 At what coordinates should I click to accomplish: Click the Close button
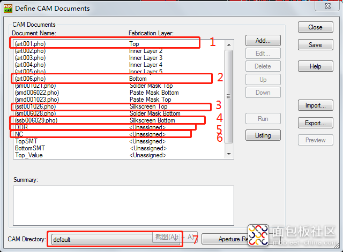click(316, 27)
